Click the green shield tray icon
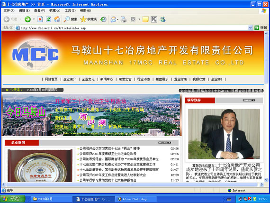 click(254, 199)
